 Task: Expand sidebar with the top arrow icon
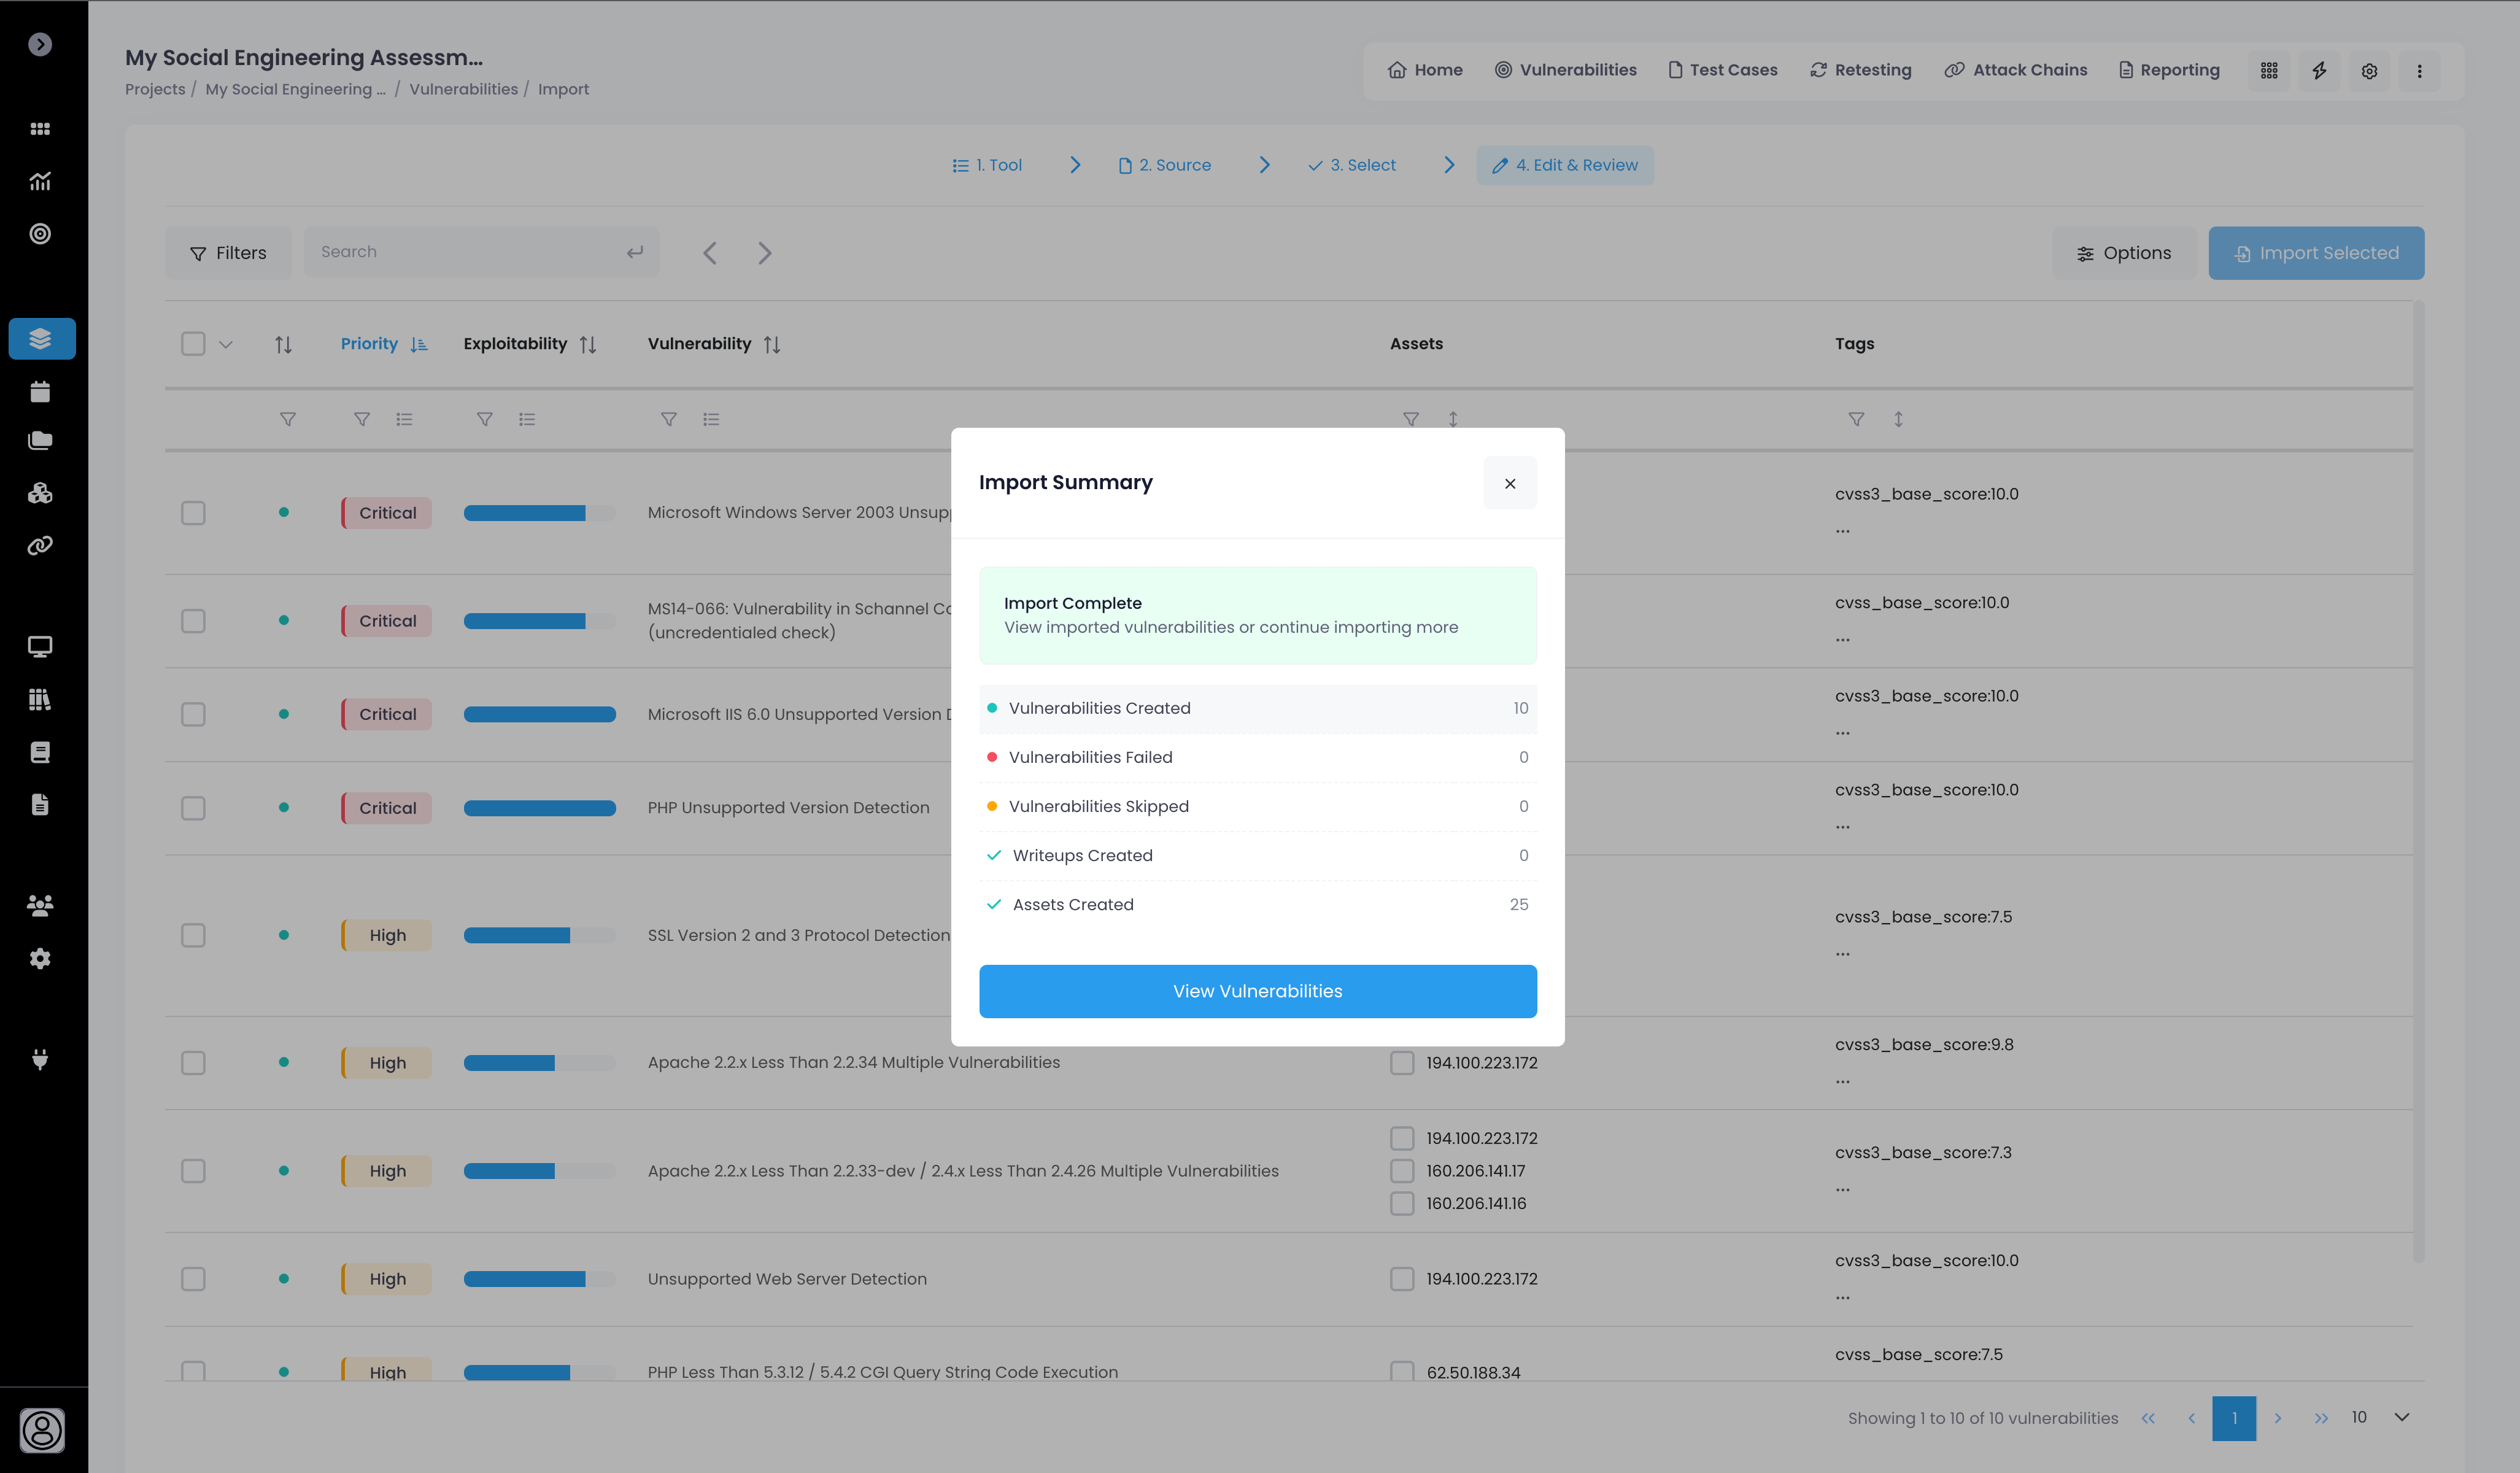[x=40, y=44]
